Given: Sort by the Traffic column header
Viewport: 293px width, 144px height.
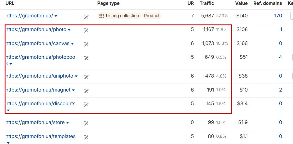Looking at the screenshot, I should (x=207, y=3).
